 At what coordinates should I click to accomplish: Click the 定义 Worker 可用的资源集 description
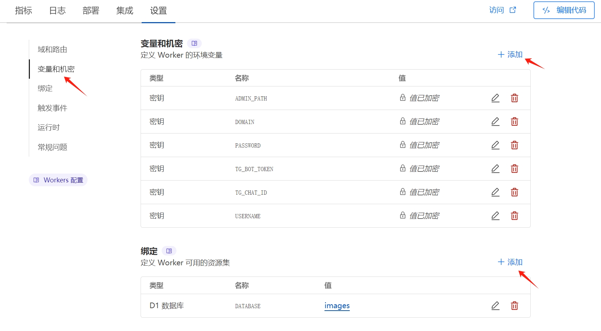pyautogui.click(x=185, y=263)
